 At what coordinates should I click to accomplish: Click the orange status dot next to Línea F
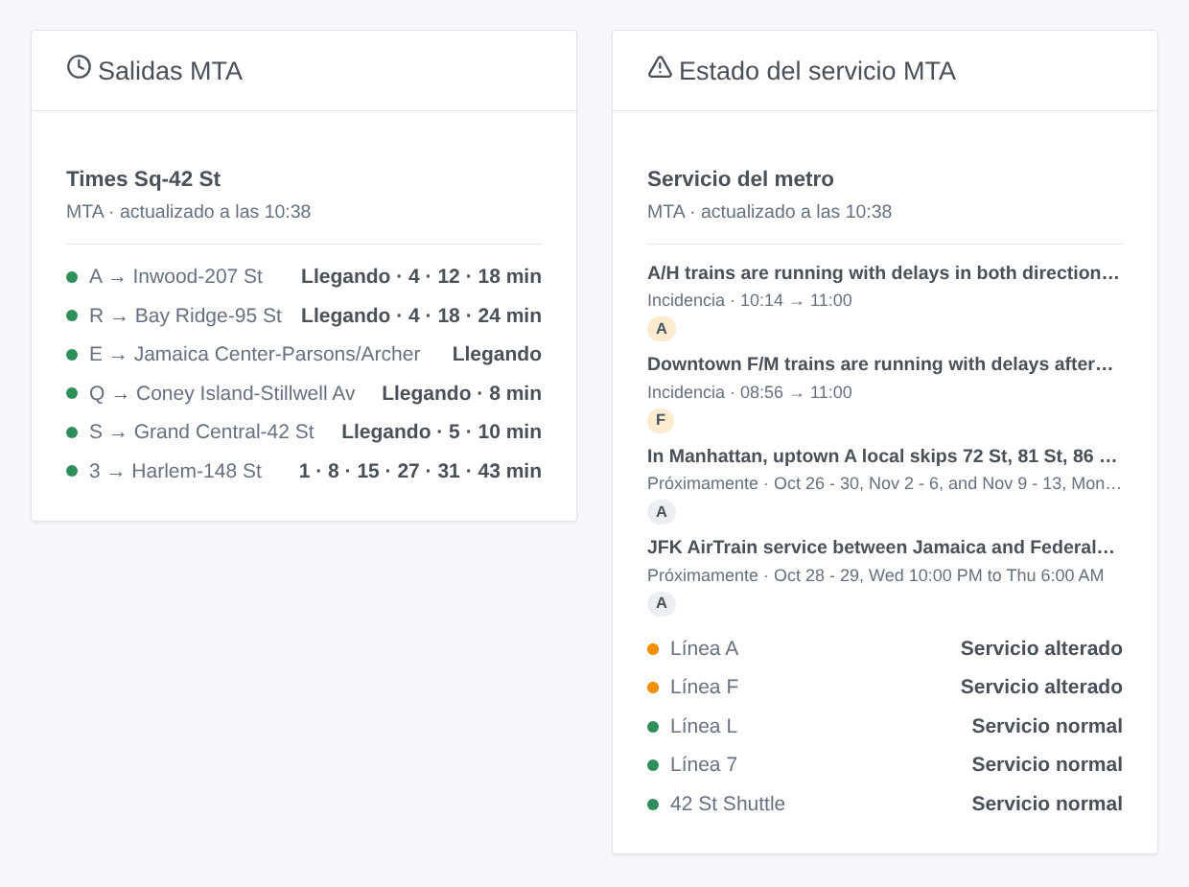[x=653, y=688]
